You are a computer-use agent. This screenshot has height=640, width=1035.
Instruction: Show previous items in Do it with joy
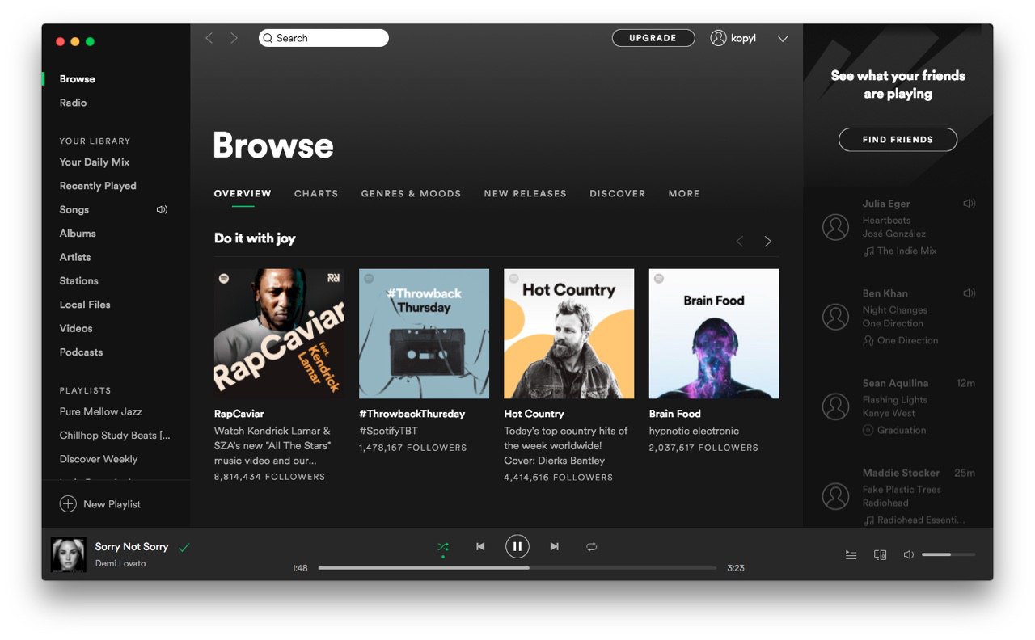739,242
